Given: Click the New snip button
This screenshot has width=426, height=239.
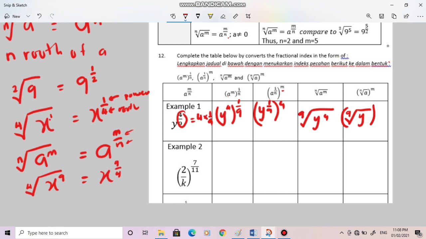Looking at the screenshot, I should (12, 16).
